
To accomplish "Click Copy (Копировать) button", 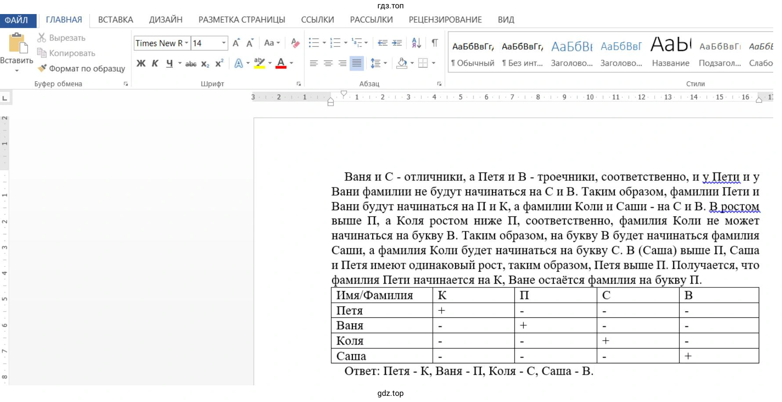I will 66,53.
